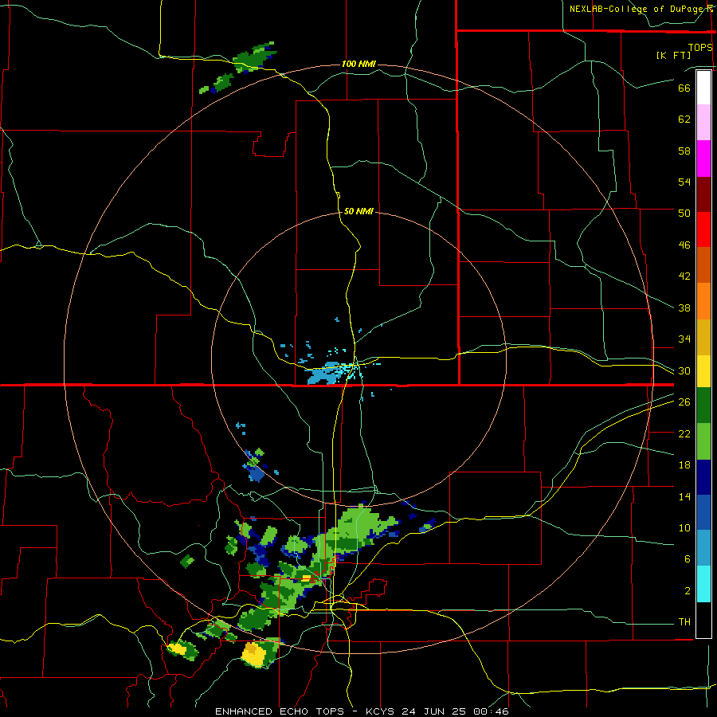Click the '50 NMI' range ring label
717x717 pixels.
coord(358,211)
